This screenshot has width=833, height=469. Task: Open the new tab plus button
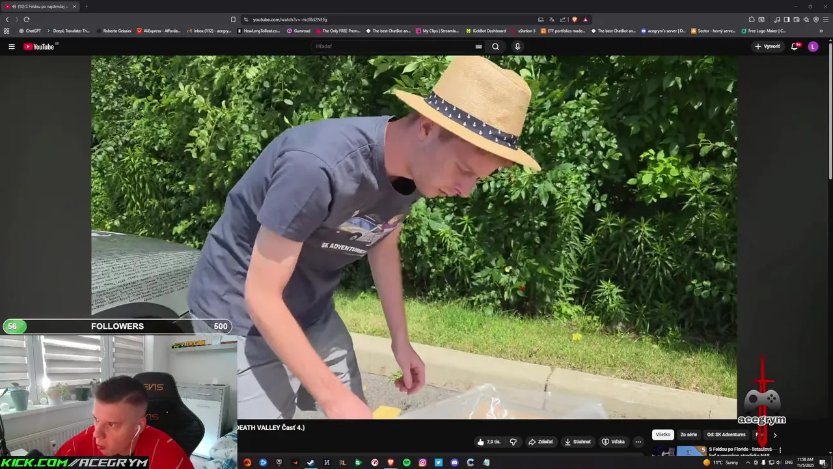coord(86,7)
